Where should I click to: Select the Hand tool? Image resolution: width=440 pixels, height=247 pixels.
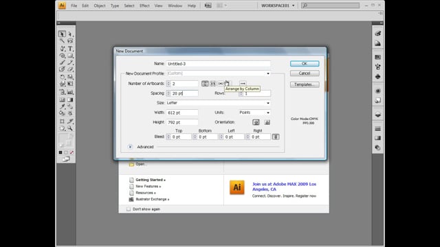62,128
